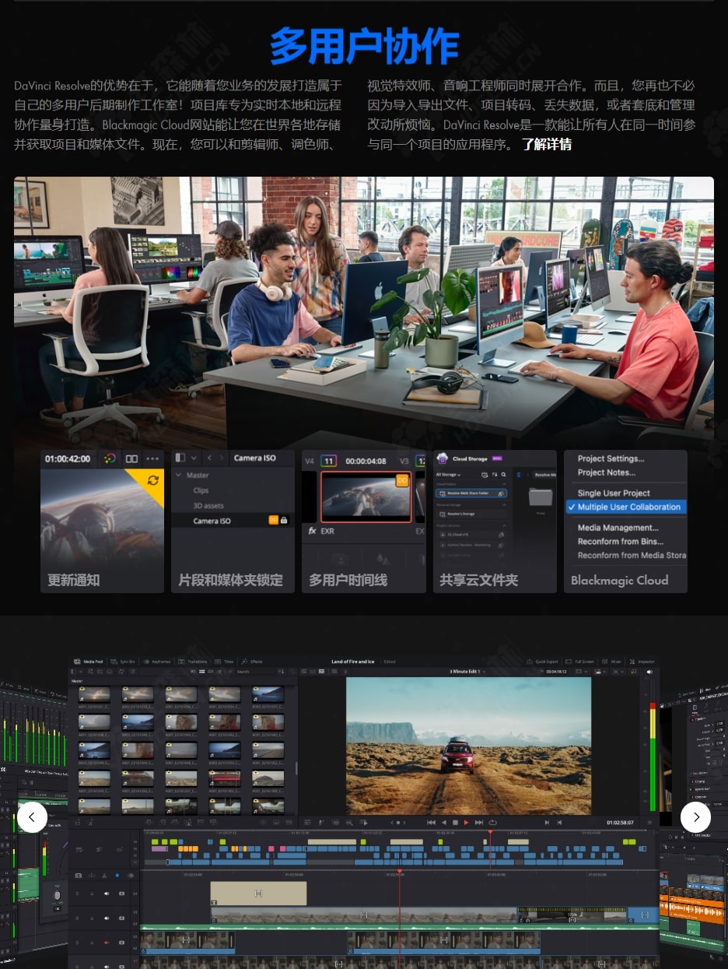Show the Inspector panel
The width and height of the screenshot is (728, 969).
642,662
